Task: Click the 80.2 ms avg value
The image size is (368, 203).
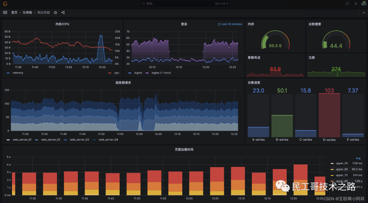Action: point(357,169)
